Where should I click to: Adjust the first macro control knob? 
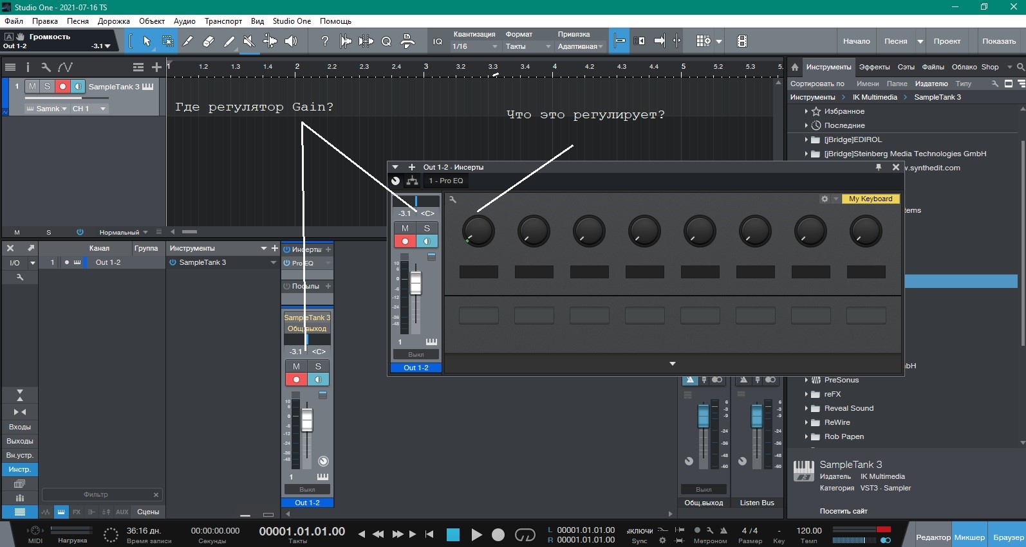pyautogui.click(x=478, y=231)
